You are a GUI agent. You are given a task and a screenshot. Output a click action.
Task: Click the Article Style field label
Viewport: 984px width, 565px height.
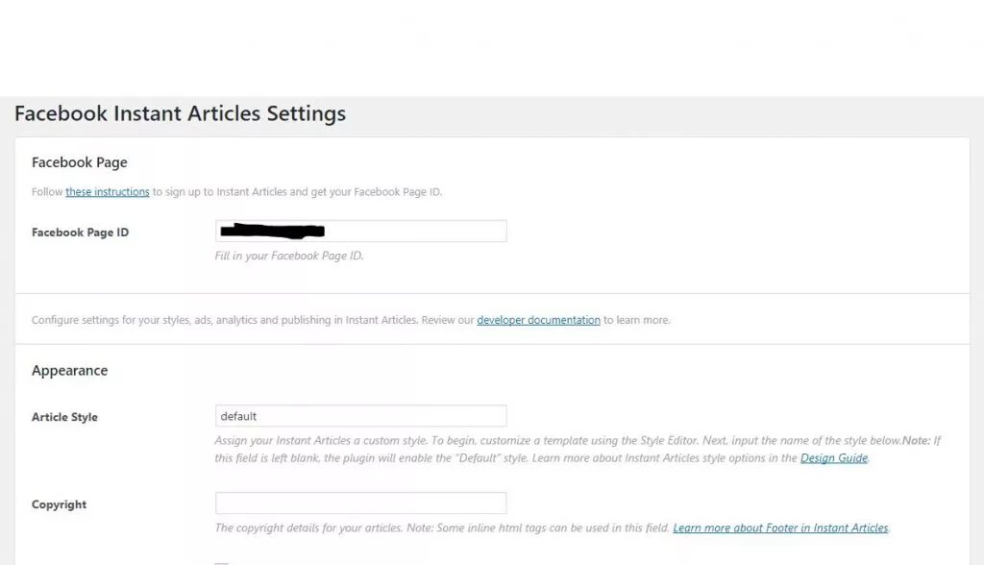(x=64, y=417)
